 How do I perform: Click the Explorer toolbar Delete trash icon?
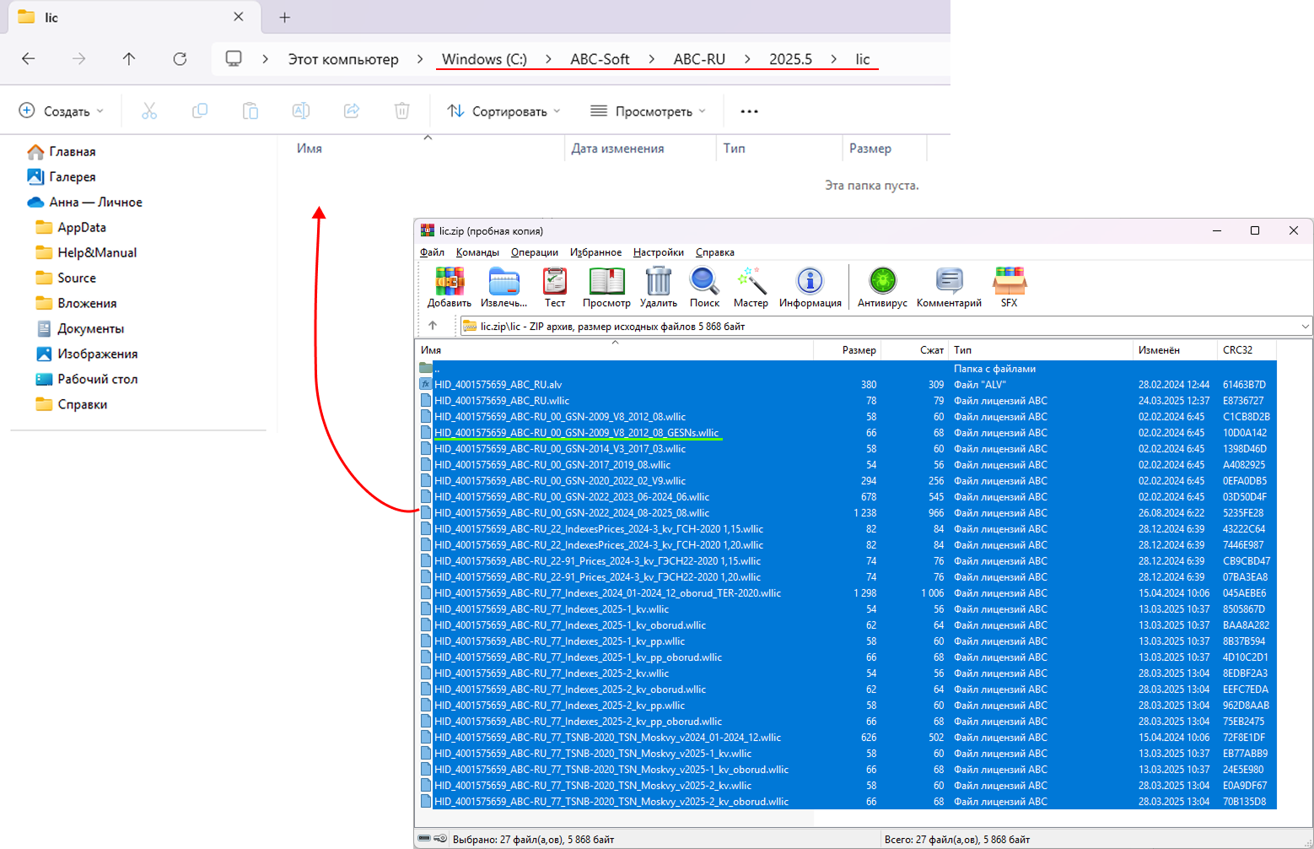tap(402, 111)
